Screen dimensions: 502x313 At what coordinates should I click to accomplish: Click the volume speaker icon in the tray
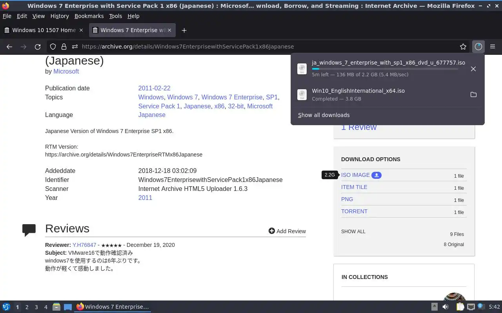coord(446,307)
